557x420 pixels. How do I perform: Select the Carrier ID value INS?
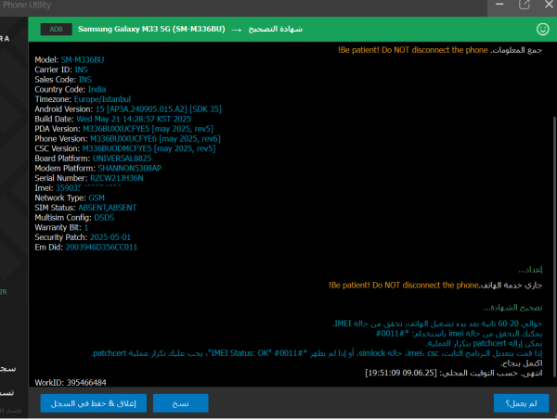(81, 70)
